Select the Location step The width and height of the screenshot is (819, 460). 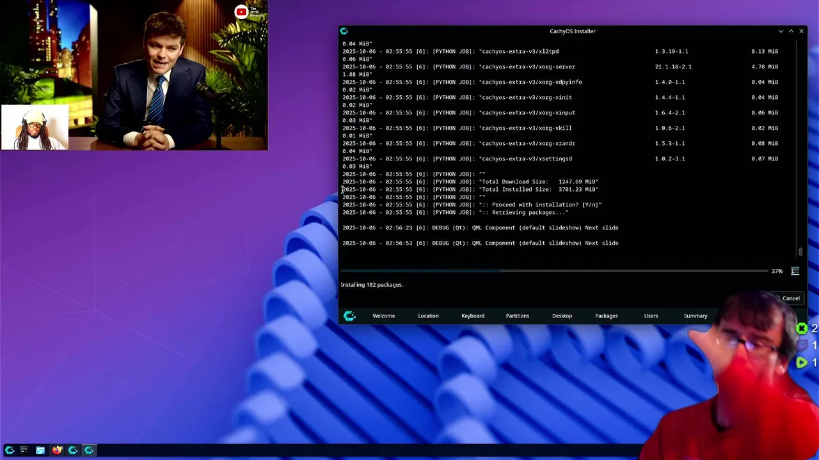pos(428,316)
